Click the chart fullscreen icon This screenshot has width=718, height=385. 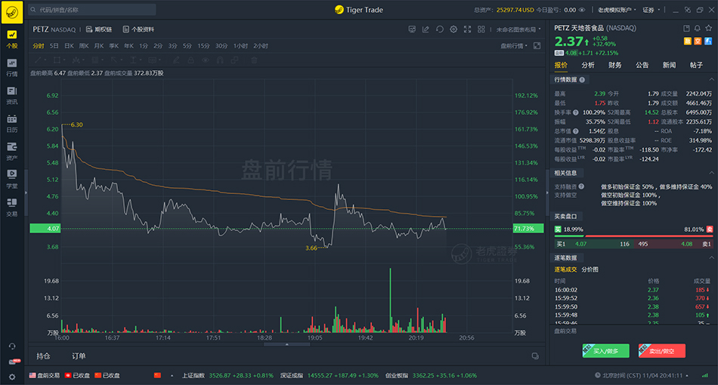click(467, 29)
